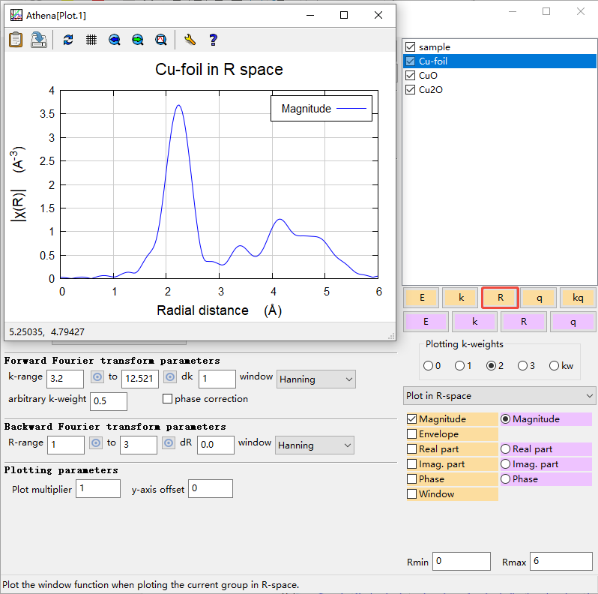Check the Envelope plot option
598x594 pixels.
click(x=411, y=434)
